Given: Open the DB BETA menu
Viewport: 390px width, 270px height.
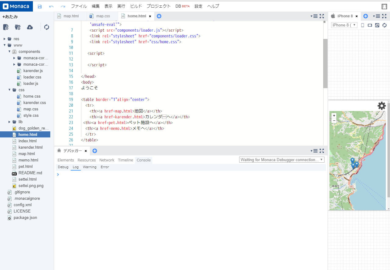Looking at the screenshot, I should [183, 6].
